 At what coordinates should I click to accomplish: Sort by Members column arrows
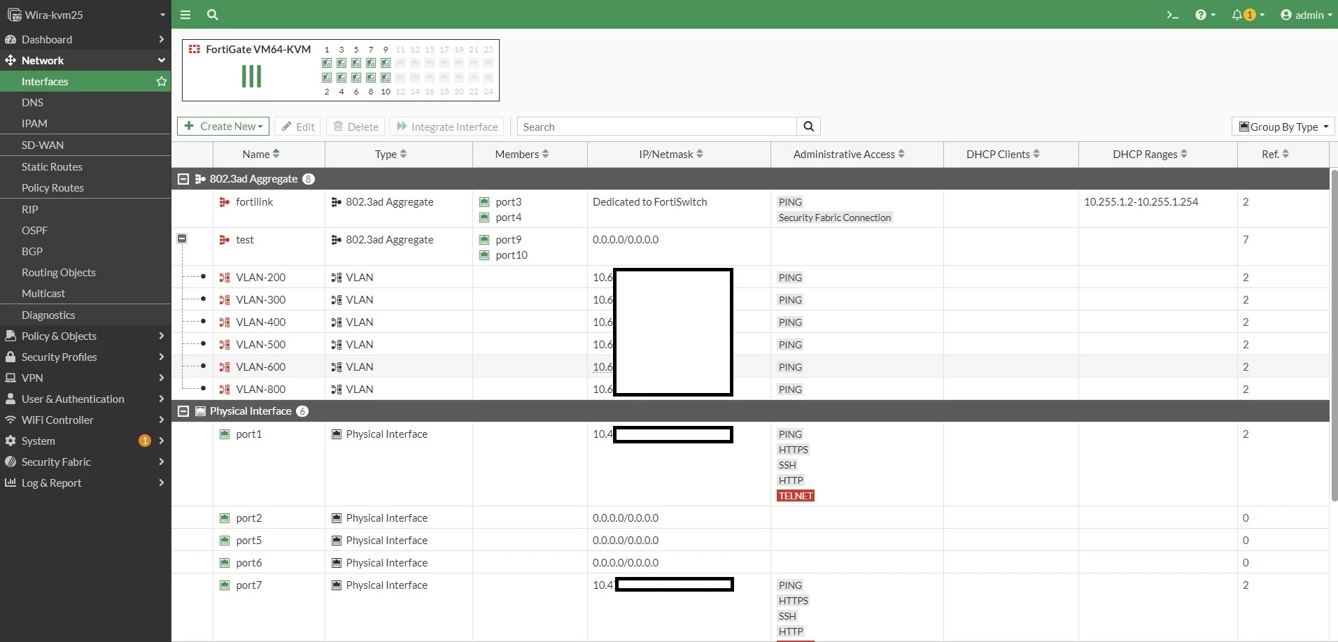point(545,154)
